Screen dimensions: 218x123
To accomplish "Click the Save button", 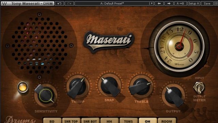I will (x=207, y=3).
